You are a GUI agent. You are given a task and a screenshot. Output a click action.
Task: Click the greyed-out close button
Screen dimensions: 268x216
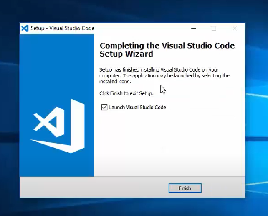pyautogui.click(x=235, y=28)
